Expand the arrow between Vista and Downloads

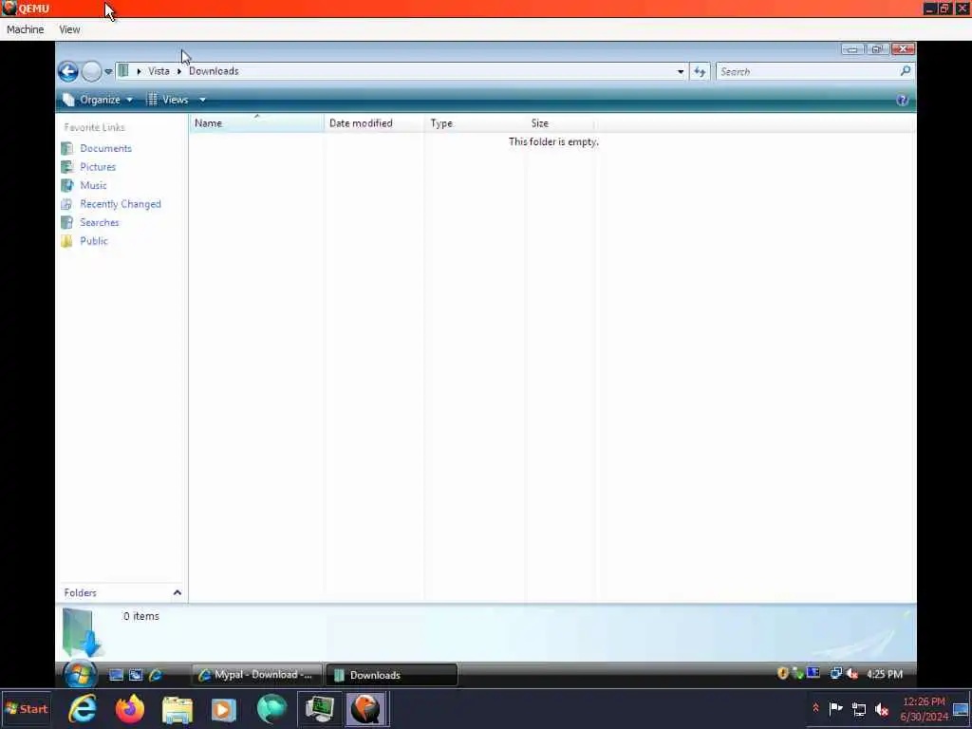(x=179, y=71)
